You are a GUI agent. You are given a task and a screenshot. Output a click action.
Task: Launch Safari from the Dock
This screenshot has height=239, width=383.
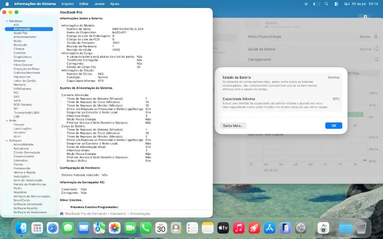(x=53, y=228)
